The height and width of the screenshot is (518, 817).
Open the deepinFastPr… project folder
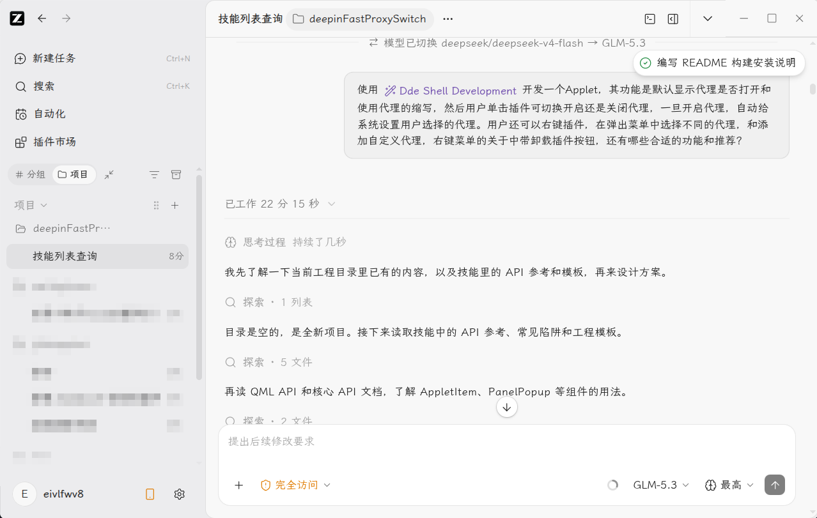pyautogui.click(x=97, y=228)
